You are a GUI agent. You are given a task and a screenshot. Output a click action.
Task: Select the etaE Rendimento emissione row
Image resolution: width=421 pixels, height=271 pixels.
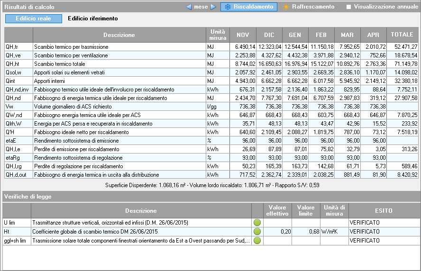tap(119, 141)
